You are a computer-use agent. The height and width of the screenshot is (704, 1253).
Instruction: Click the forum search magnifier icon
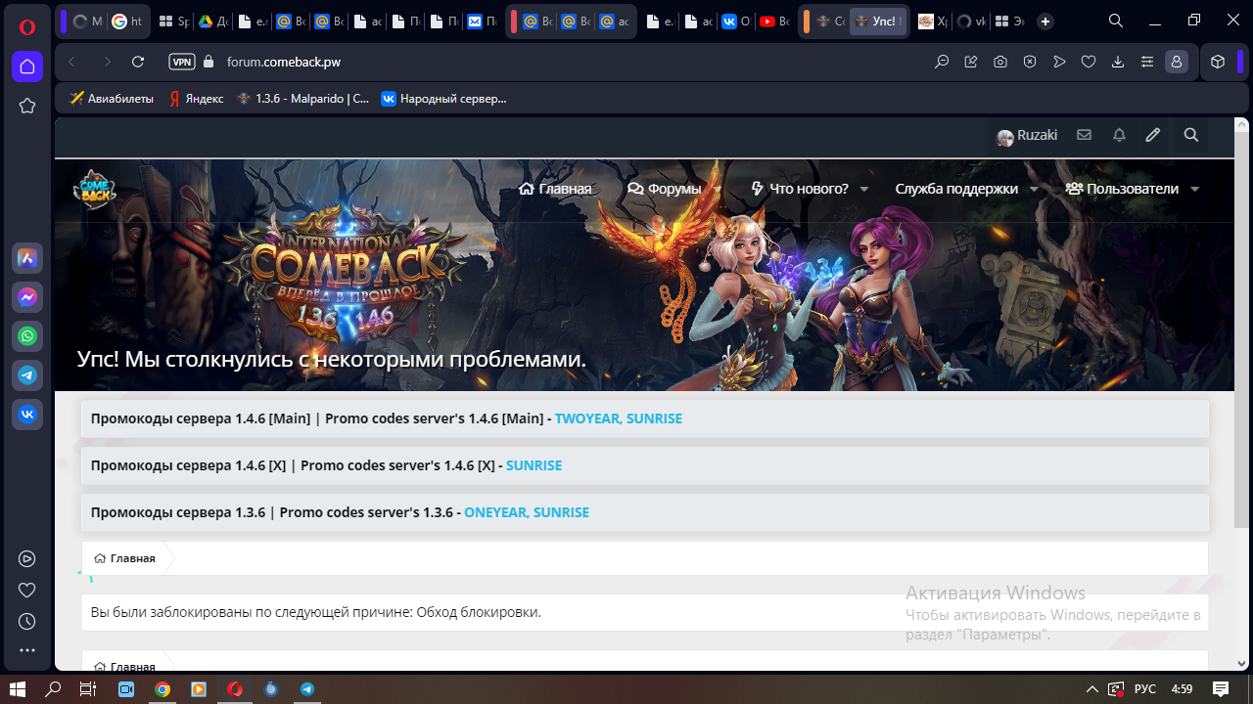[x=1190, y=135]
